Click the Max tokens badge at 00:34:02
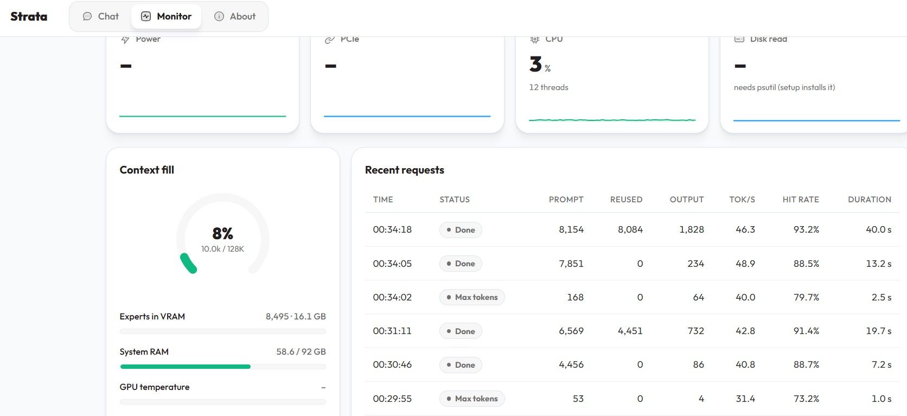Viewport: 907px width, 416px height. (472, 297)
